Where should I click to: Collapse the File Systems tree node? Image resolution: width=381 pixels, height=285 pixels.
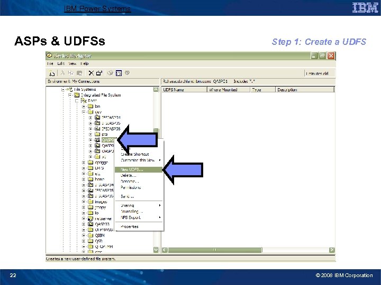(x=63, y=89)
